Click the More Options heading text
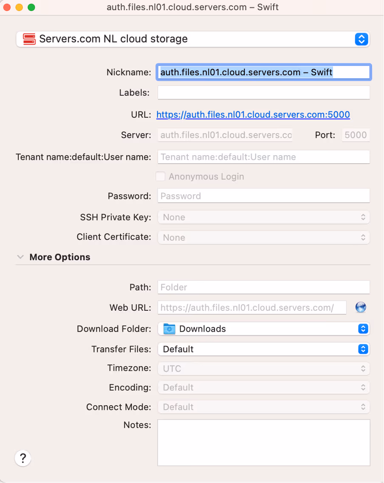The image size is (384, 483). pyautogui.click(x=60, y=257)
